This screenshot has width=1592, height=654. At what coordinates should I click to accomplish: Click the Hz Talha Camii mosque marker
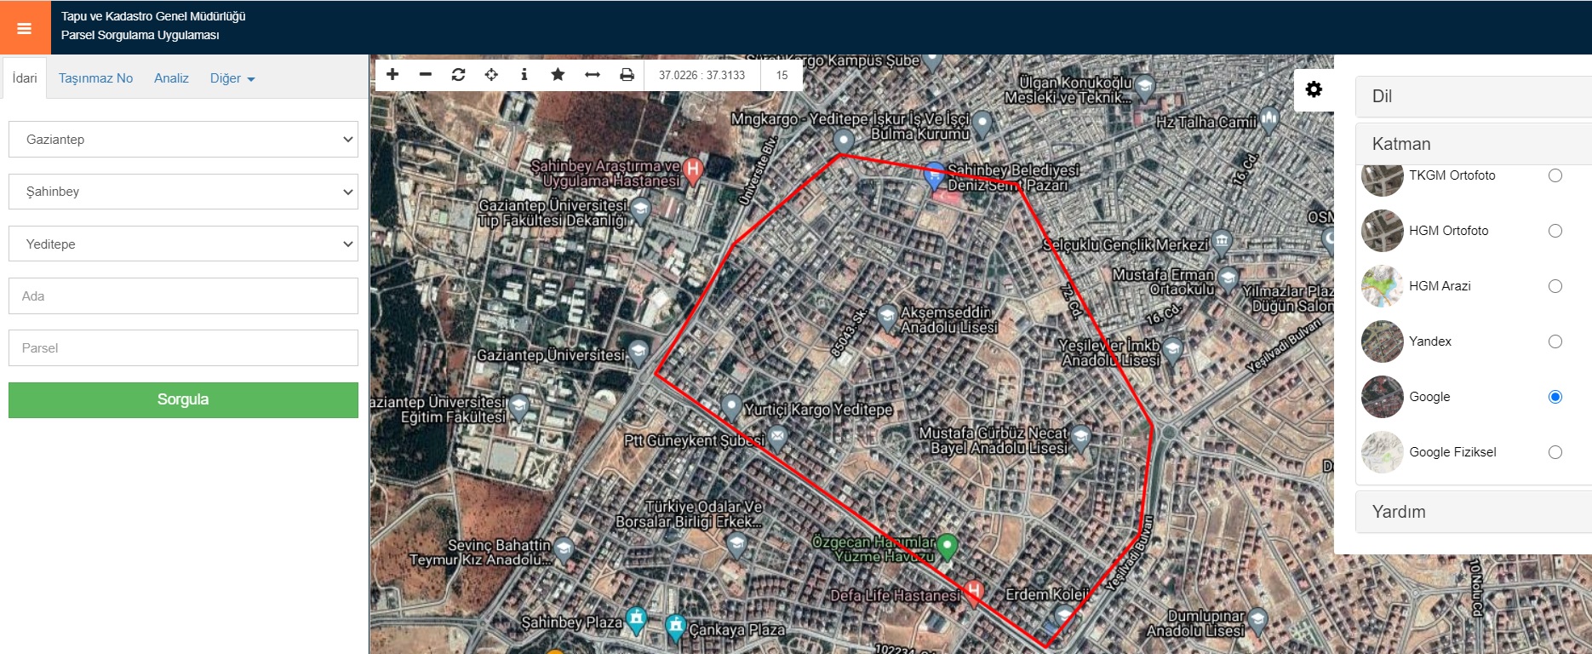pyautogui.click(x=1269, y=119)
